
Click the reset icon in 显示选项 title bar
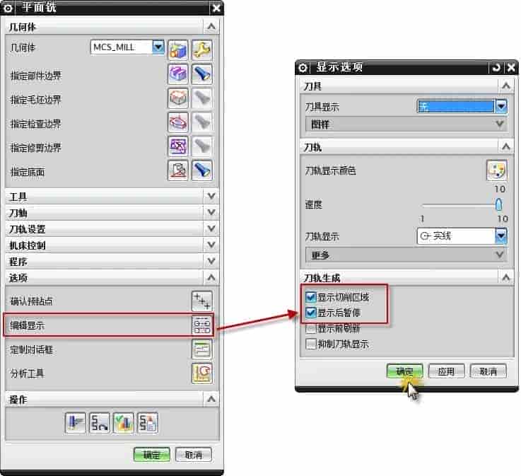click(x=496, y=68)
